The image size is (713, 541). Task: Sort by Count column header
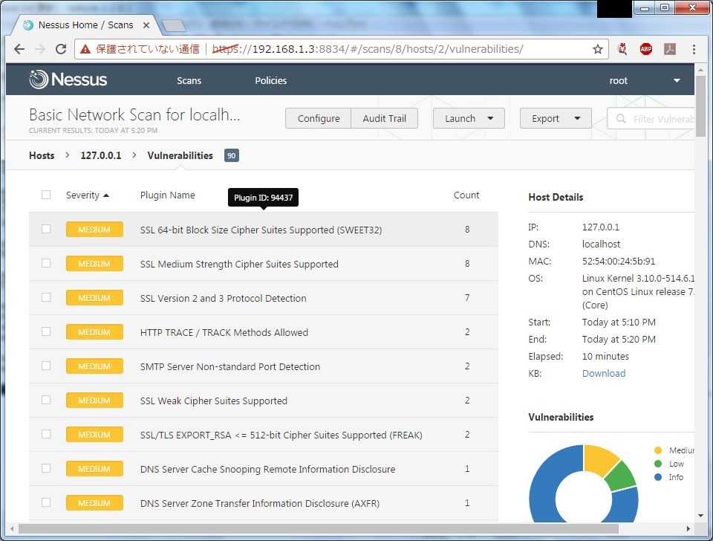click(466, 195)
